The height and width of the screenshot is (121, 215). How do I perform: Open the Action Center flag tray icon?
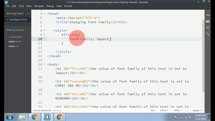(176, 117)
